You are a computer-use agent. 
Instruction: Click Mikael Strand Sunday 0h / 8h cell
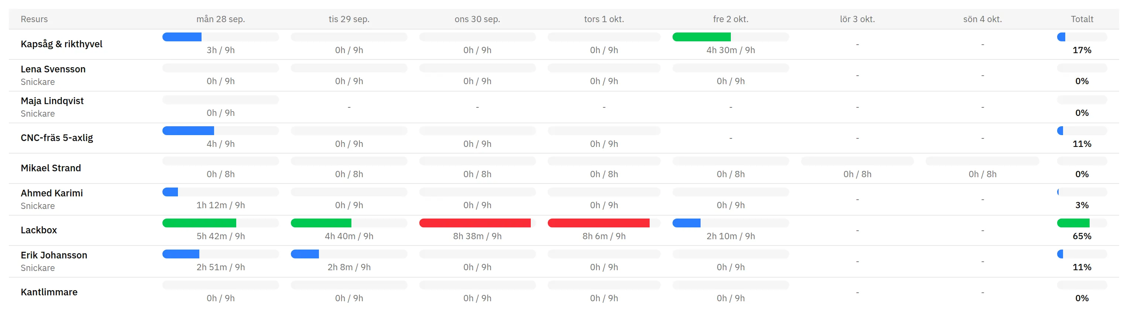[982, 168]
